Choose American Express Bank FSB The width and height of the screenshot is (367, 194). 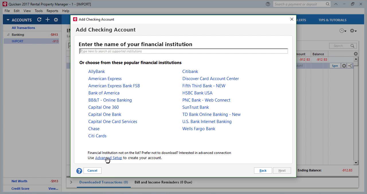[114, 86]
